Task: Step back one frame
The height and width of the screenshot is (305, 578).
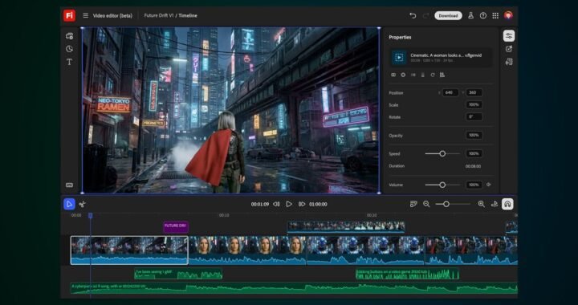Action: [276, 204]
